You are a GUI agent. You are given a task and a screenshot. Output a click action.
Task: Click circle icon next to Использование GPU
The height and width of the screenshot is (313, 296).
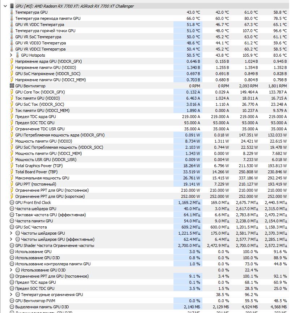tap(12, 252)
